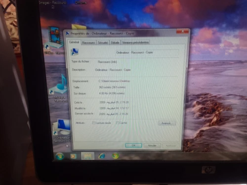The height and width of the screenshot is (185, 247).
Task: Open Windows Explorer taskbar button
Action: pos(87,156)
